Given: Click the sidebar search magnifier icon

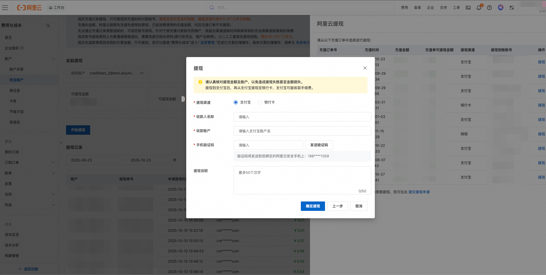Looking at the screenshot, I should (48, 26).
